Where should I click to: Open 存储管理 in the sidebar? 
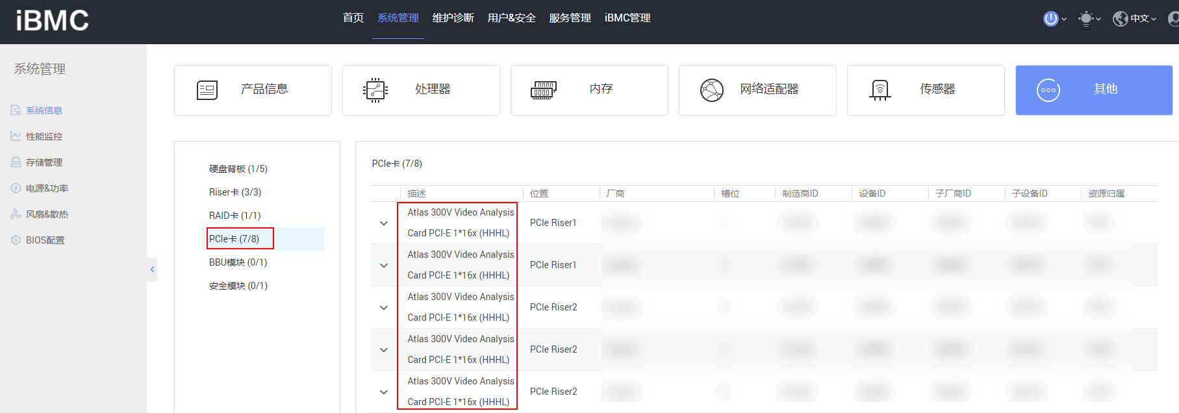(x=44, y=162)
